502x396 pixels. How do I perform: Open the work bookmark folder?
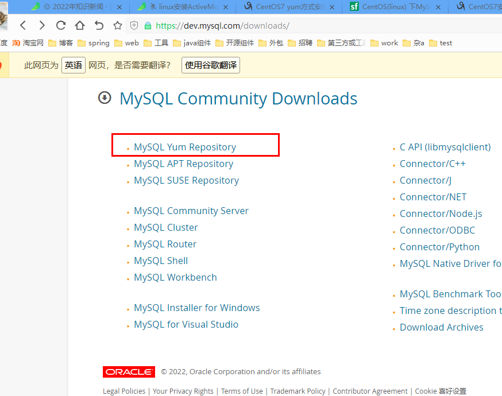[384, 43]
